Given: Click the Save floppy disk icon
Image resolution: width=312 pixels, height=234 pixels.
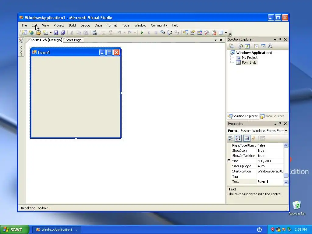Looking at the screenshot, I should point(56,33).
